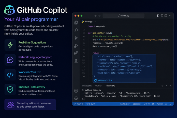Open the notifications bell in status bar
The width and height of the screenshot is (177, 118).
click(170, 104)
